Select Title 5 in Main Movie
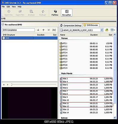The width and height of the screenshot is (118, 124). (x=86, y=85)
